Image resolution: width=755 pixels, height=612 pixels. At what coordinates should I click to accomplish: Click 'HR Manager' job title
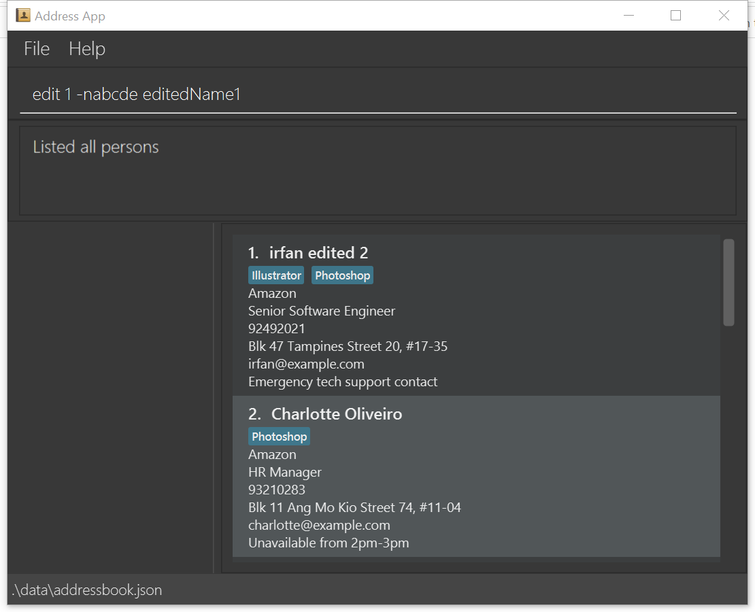click(284, 473)
